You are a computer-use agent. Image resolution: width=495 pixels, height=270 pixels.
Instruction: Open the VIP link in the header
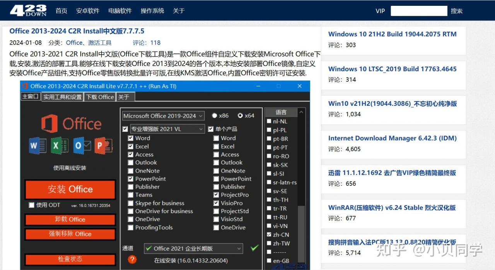click(380, 11)
